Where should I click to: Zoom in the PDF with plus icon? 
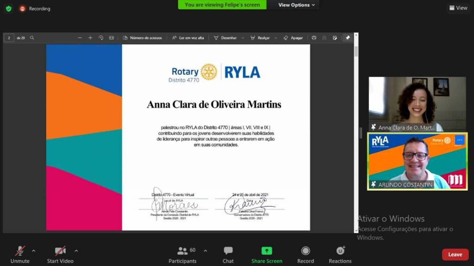coord(90,38)
